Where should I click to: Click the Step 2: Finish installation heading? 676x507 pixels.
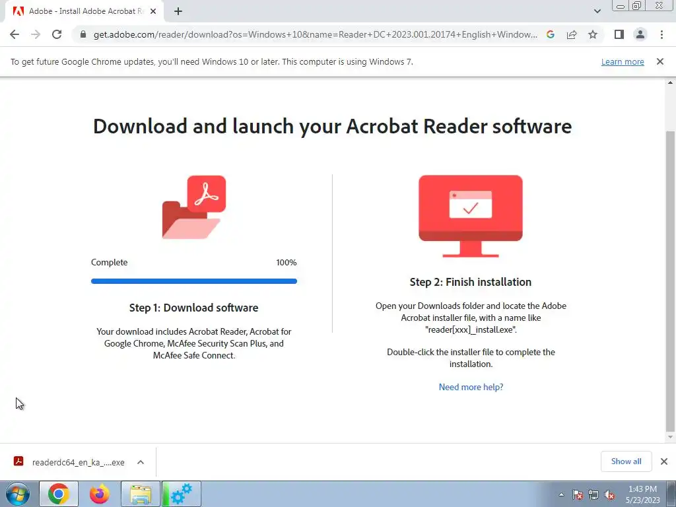pos(470,282)
